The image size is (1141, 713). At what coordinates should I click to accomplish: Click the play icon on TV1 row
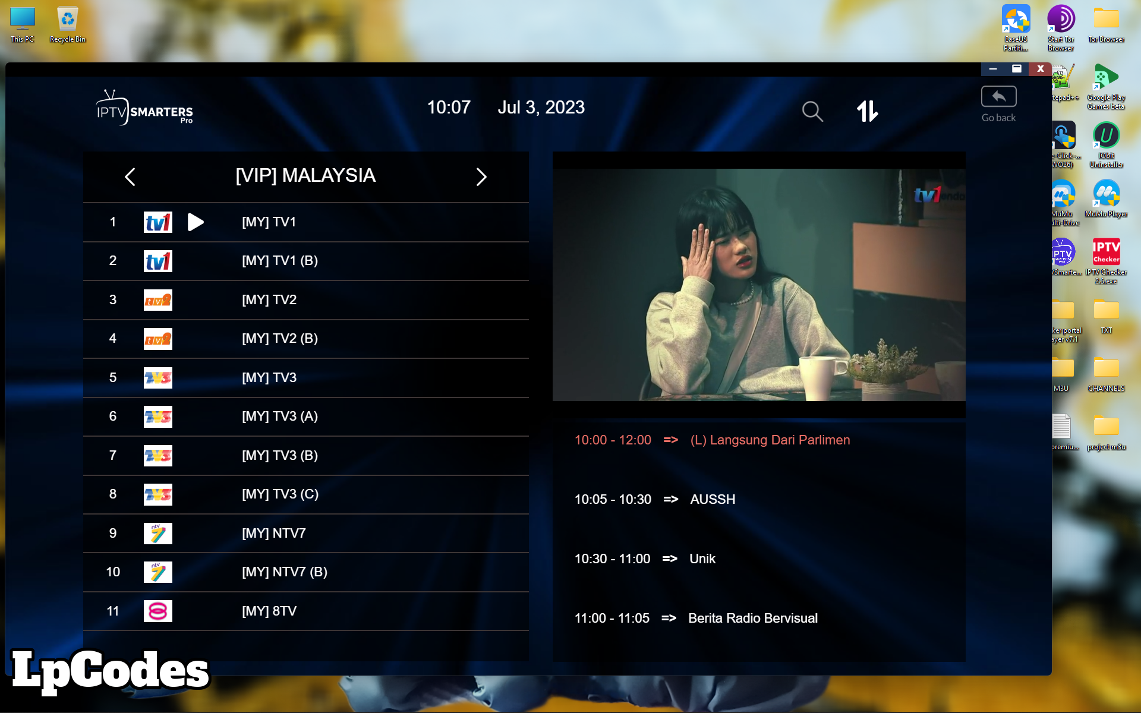[x=196, y=222]
